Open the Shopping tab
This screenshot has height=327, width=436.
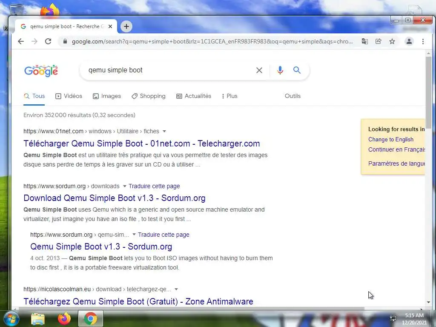click(x=149, y=96)
